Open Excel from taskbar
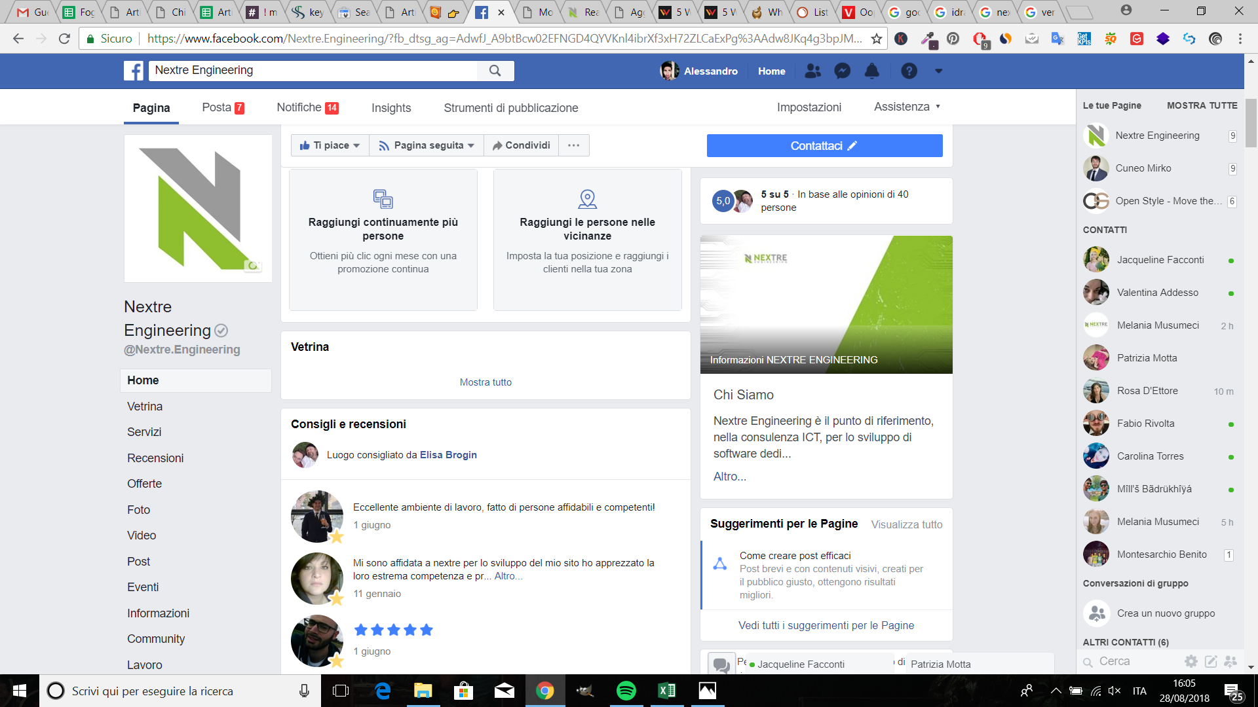The image size is (1258, 707). point(667,691)
